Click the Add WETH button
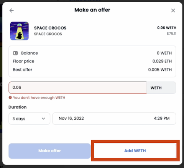The width and height of the screenshot is (184, 168). coord(135,151)
